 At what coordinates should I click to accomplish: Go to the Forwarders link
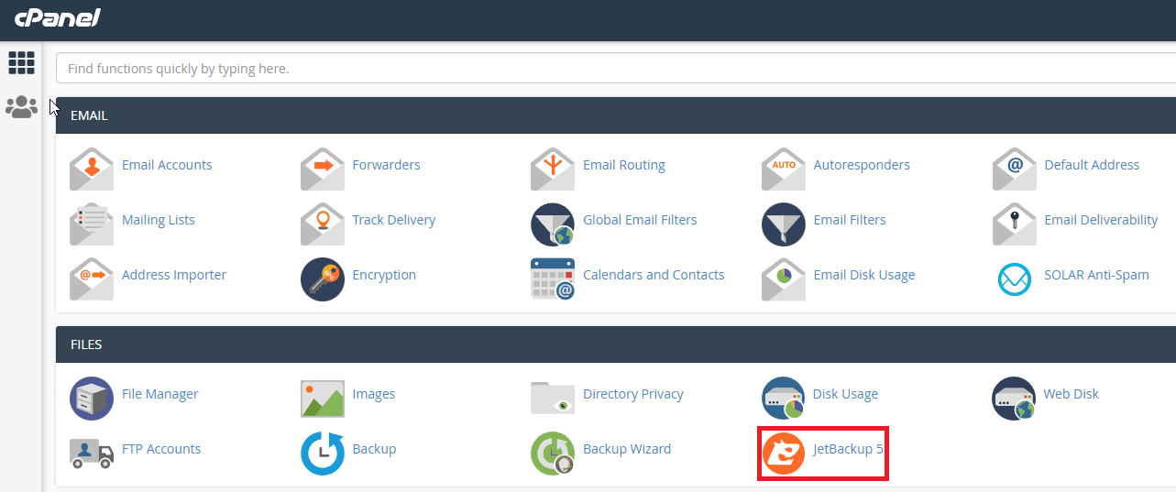pos(386,166)
